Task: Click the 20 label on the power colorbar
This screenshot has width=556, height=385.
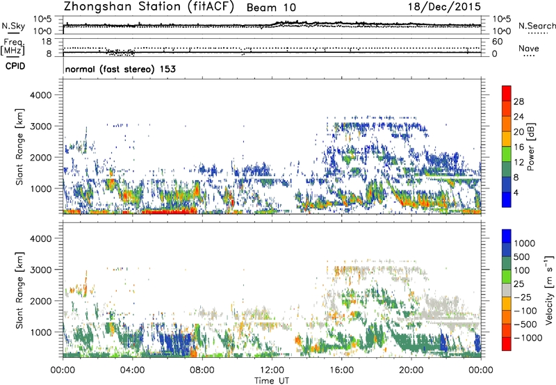Action: tap(518, 132)
